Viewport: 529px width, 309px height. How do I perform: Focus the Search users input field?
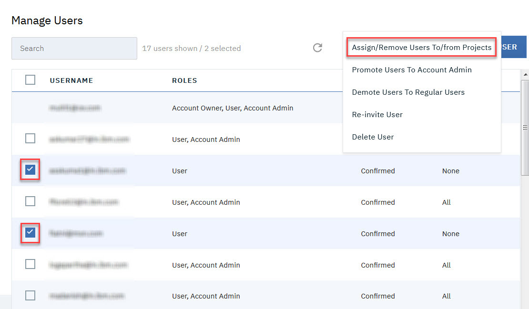pos(74,49)
